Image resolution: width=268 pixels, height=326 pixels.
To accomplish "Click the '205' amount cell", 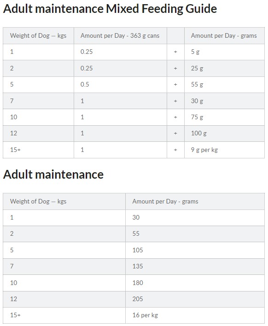I will pos(195,299).
